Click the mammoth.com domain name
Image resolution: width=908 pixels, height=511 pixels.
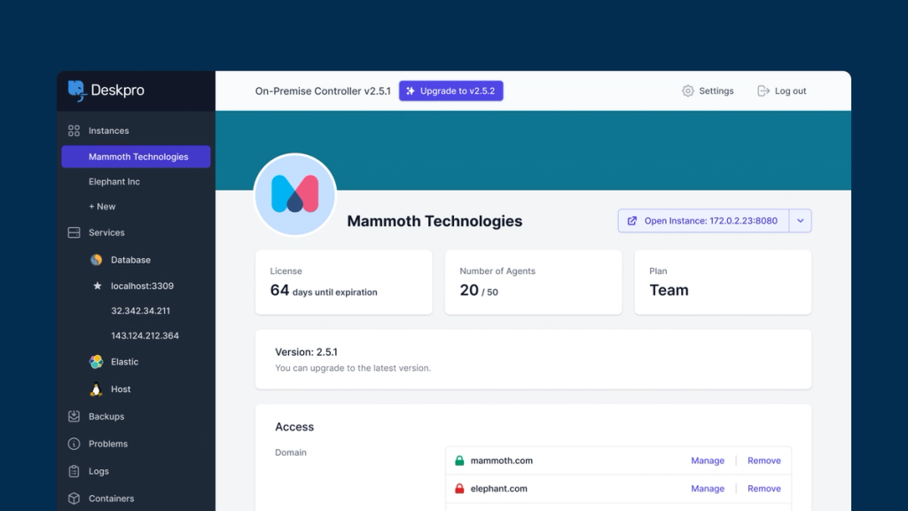502,460
